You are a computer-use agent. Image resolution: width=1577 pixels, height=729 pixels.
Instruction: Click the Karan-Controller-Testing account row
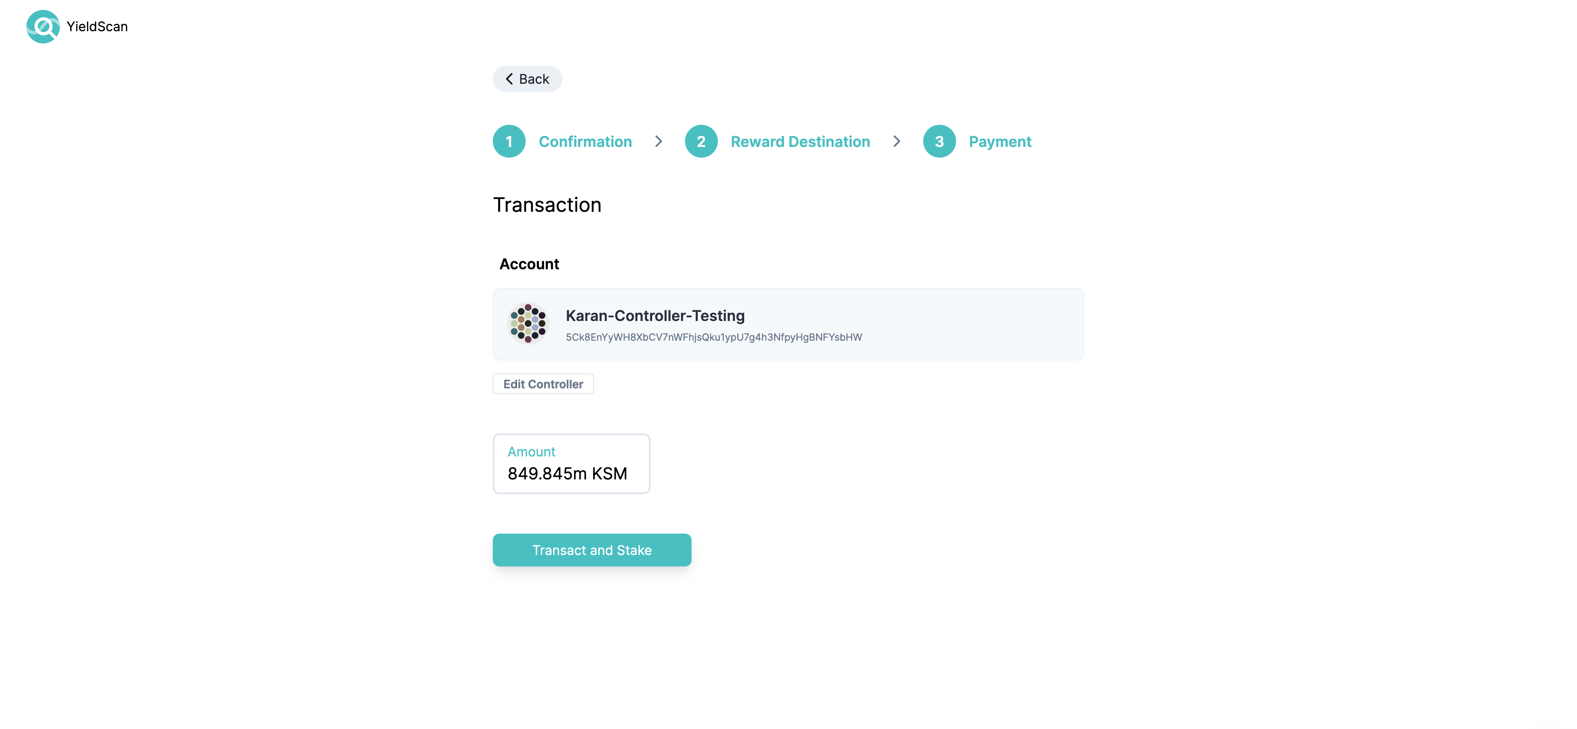coord(788,324)
